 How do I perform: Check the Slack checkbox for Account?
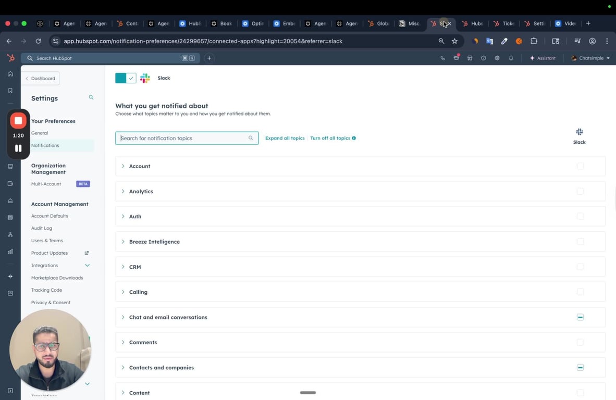[580, 166]
